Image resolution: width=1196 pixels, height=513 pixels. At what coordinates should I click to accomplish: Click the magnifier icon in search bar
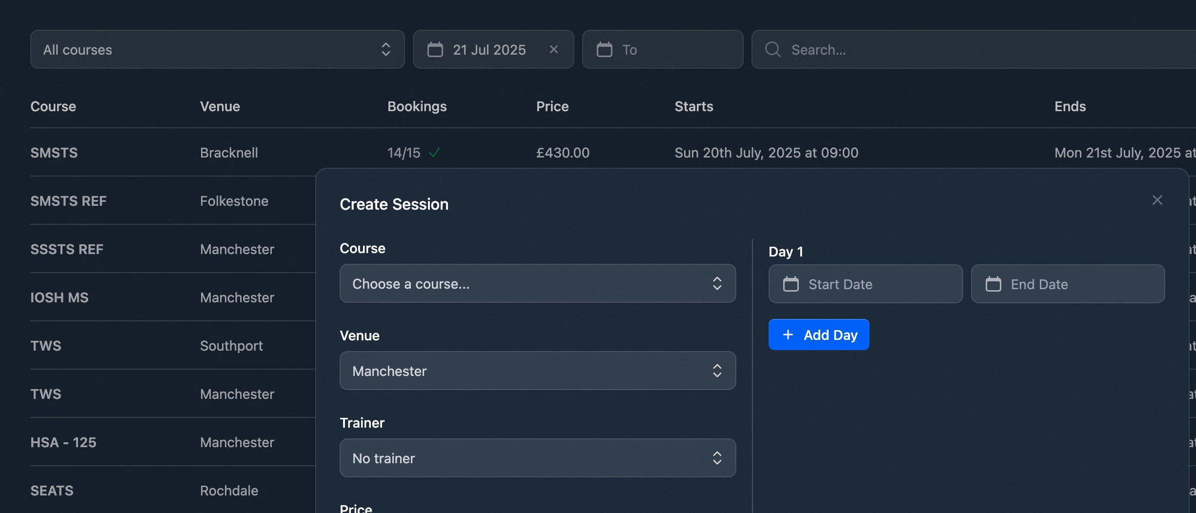point(772,49)
